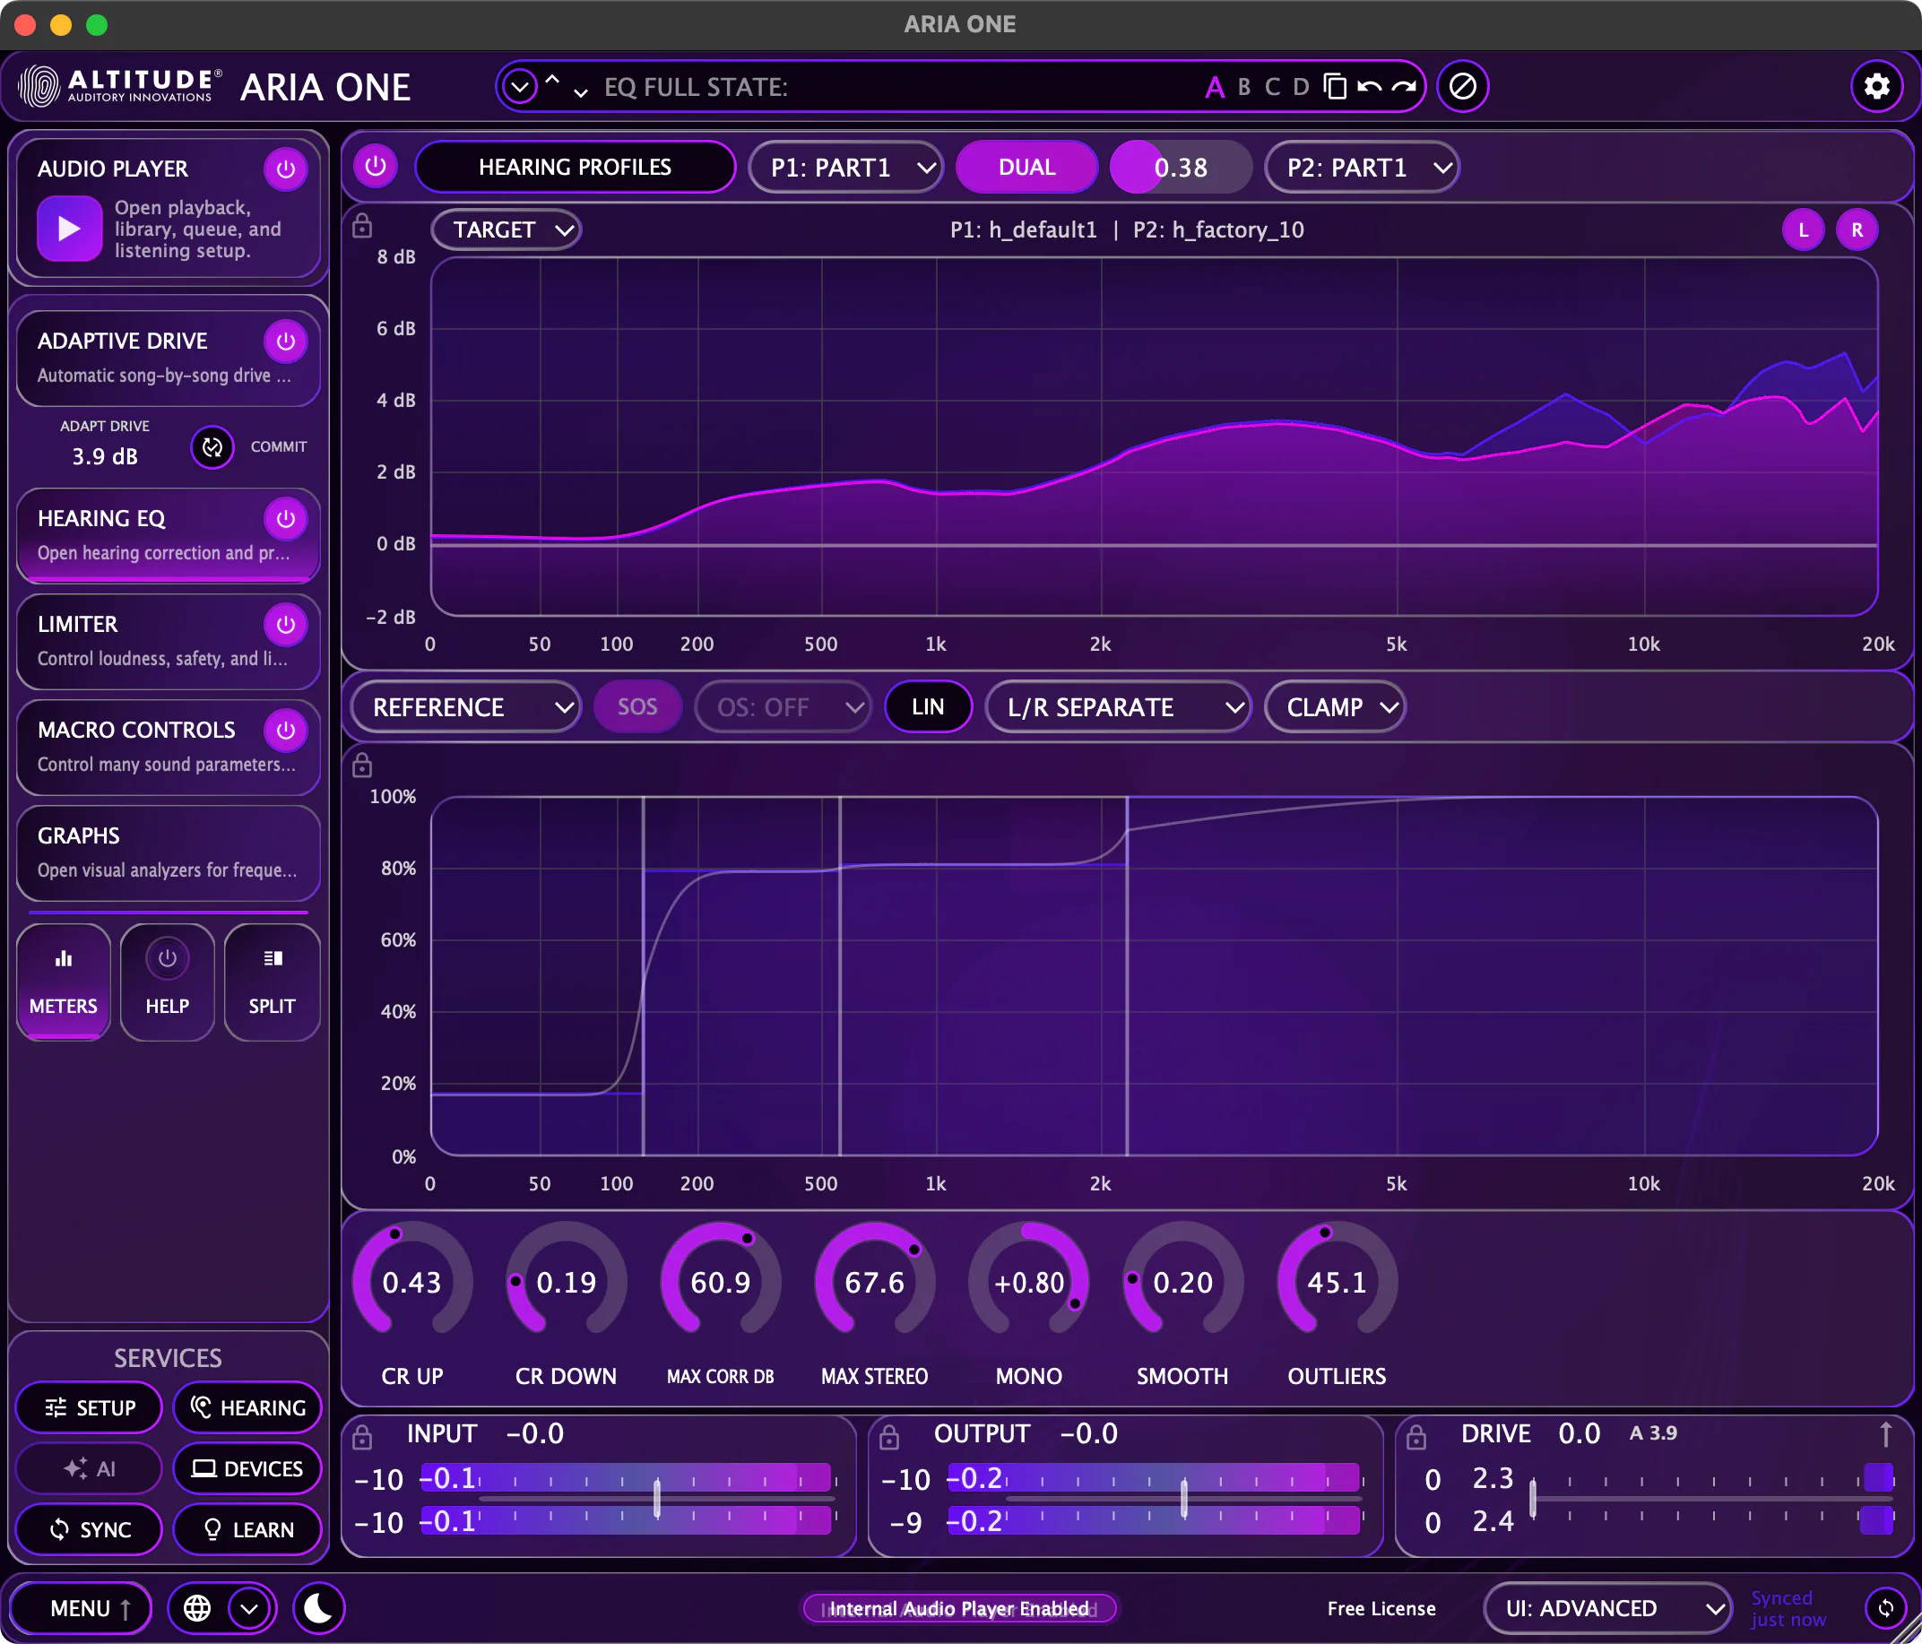Open the MENU button
The image size is (1922, 1644).
(x=82, y=1608)
